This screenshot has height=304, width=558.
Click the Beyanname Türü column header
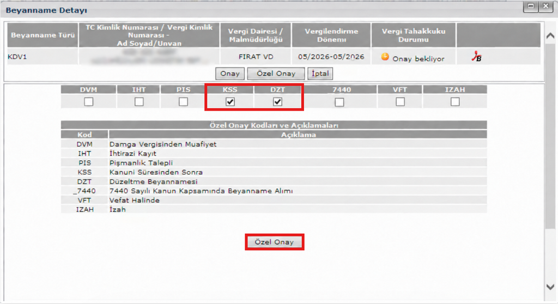[43, 35]
